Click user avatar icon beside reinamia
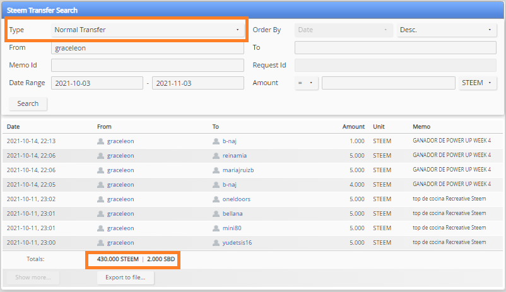The width and height of the screenshot is (506, 292). coord(216,156)
